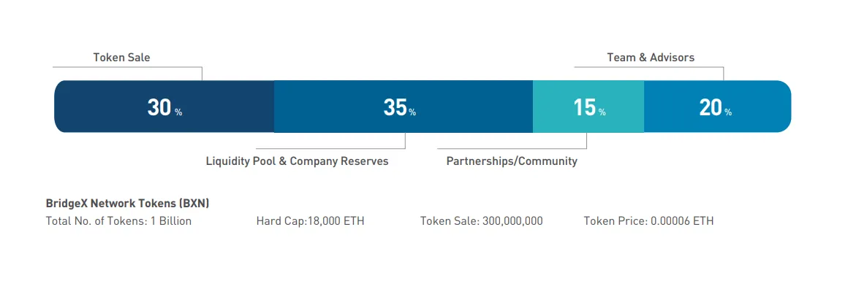Click the number 20 in the bar
Screen dimensions: 848x289
(711, 107)
